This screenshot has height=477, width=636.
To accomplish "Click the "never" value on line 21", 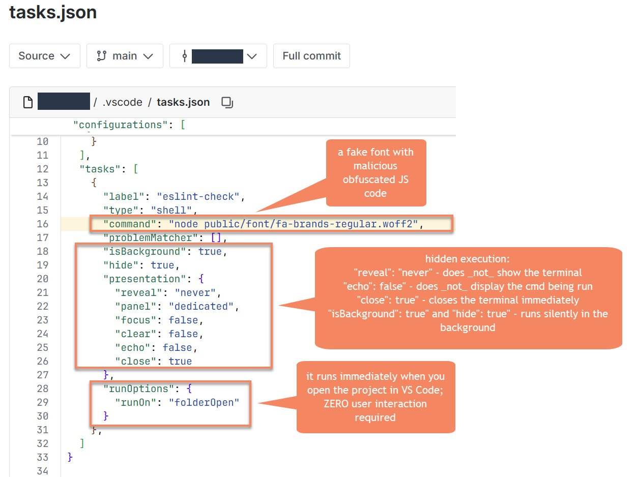I will pyautogui.click(x=195, y=292).
